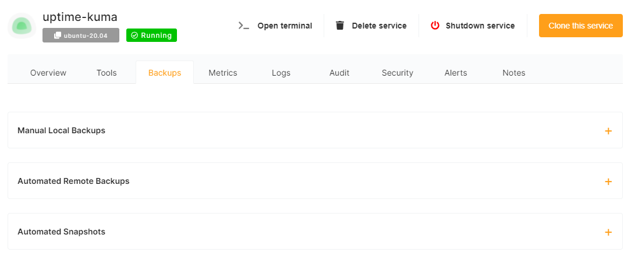Switch to the Overview tab
This screenshot has width=631, height=263.
48,73
